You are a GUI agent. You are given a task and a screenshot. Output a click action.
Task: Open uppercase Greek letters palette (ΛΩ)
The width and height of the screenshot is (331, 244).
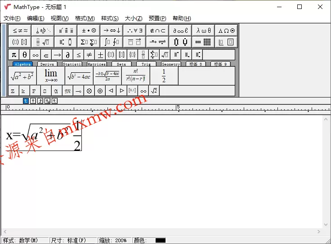coord(227,31)
